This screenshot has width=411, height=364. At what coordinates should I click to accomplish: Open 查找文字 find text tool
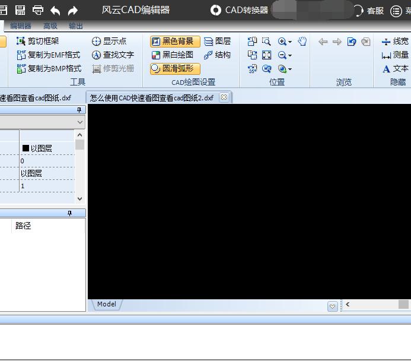coord(113,55)
